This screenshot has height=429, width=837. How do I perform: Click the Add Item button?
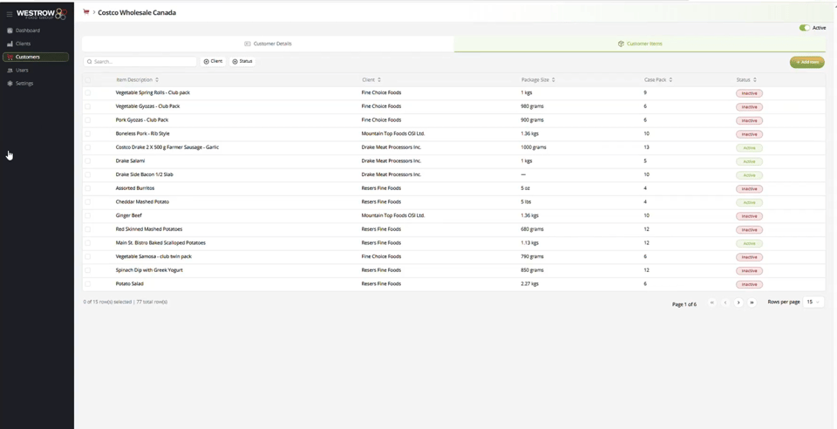[807, 63]
